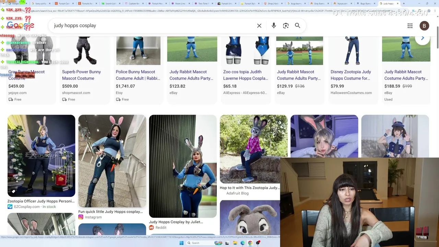Open the Google apps grid

coord(410,26)
